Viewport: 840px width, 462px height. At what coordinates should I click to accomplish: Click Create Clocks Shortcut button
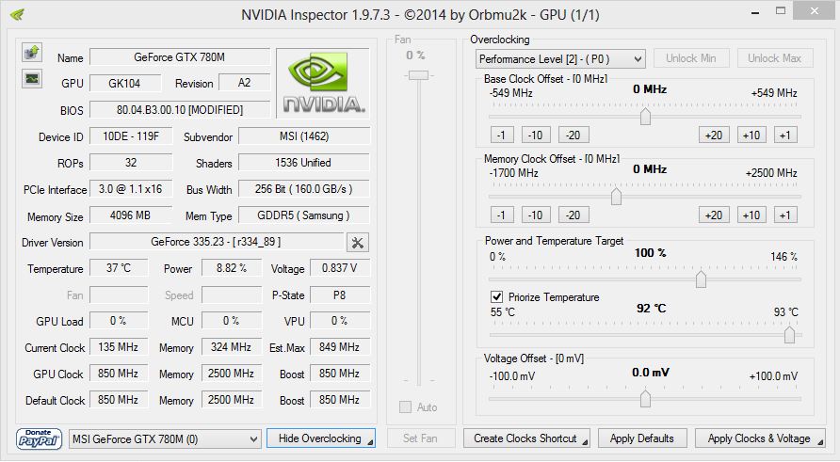(526, 438)
